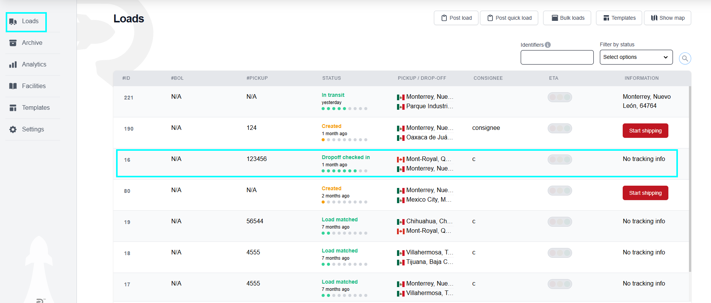Click the Post quick load button
This screenshot has height=303, width=711.
[509, 18]
